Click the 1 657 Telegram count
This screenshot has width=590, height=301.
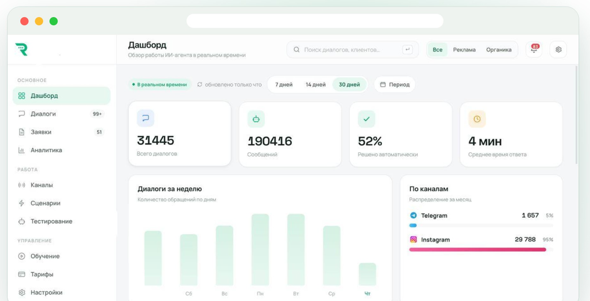tap(530, 216)
